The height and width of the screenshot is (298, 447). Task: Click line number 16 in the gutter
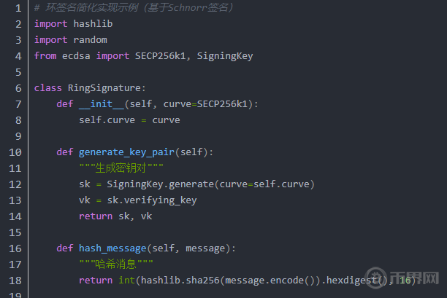click(x=15, y=248)
